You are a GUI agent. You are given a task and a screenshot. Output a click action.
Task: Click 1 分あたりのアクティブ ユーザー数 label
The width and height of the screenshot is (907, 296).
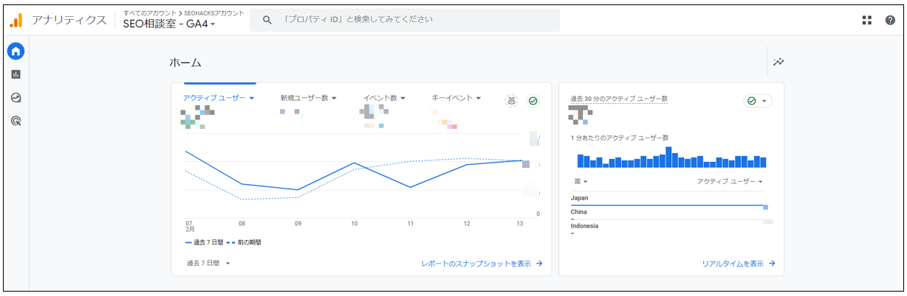[x=619, y=138]
